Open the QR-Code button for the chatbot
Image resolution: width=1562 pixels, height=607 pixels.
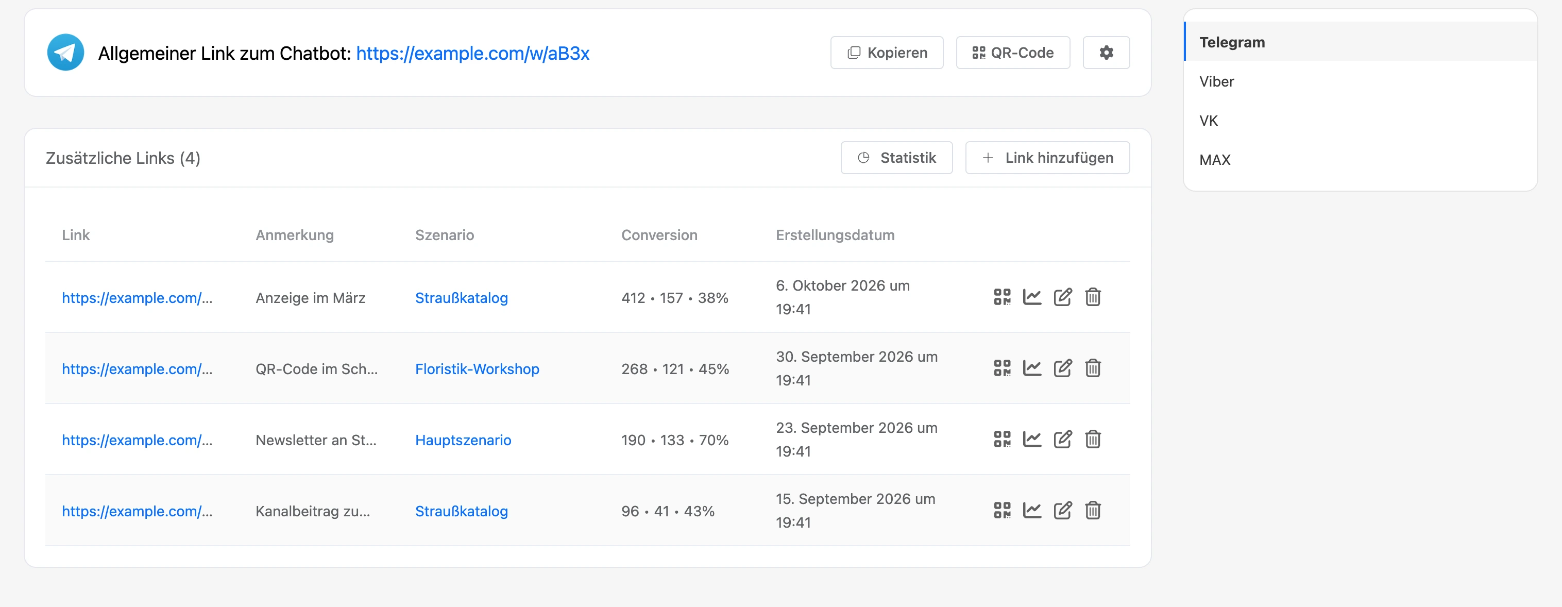pyautogui.click(x=1013, y=53)
